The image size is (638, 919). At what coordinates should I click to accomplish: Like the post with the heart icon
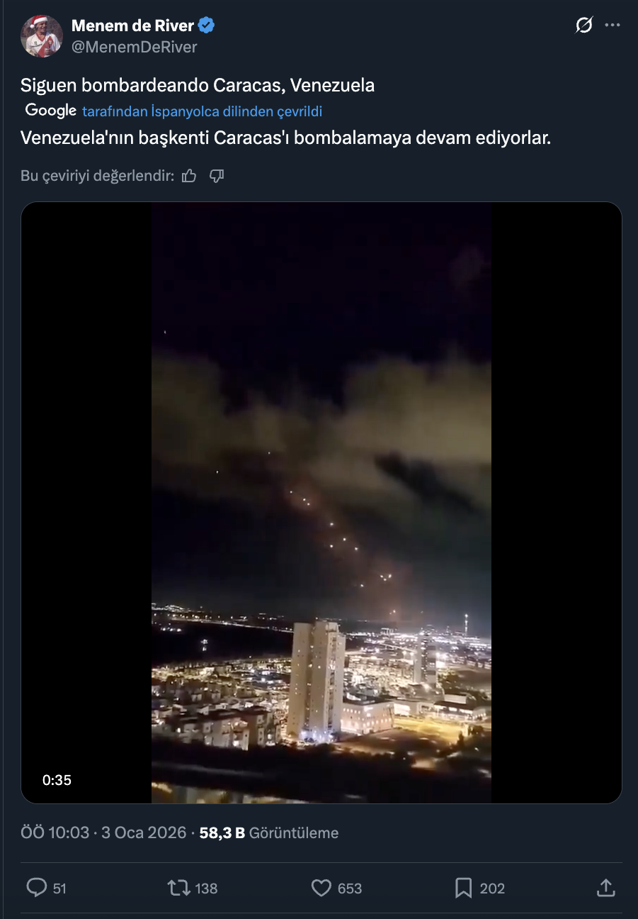[x=321, y=888]
